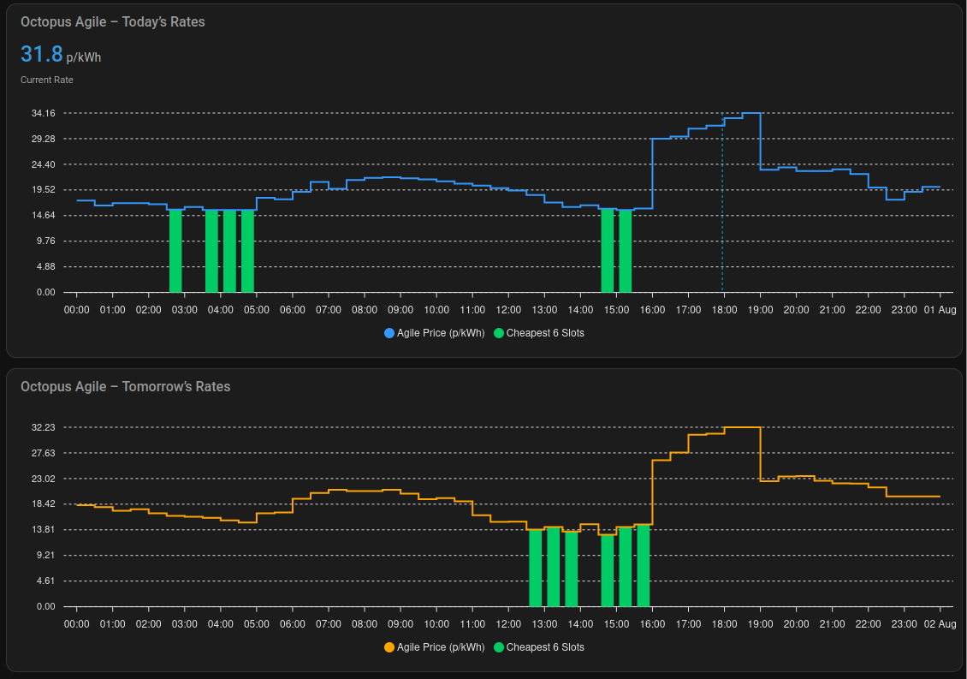Toggle Cheapest 6 Slots in today's legend
The width and height of the screenshot is (967, 679).
coord(544,333)
